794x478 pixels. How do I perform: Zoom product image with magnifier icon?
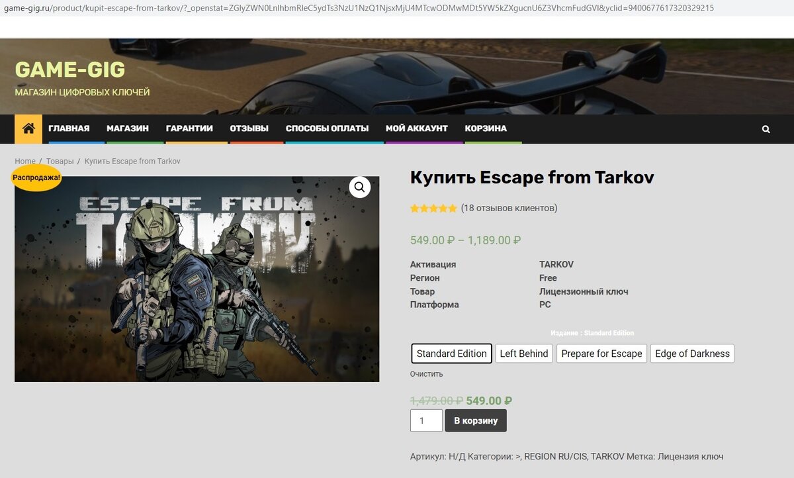coord(359,187)
